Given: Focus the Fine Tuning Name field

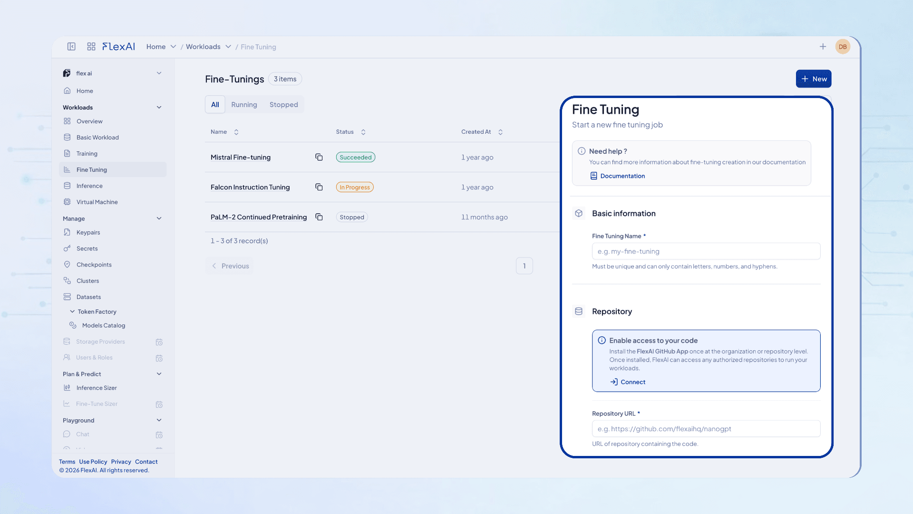Looking at the screenshot, I should pos(706,251).
